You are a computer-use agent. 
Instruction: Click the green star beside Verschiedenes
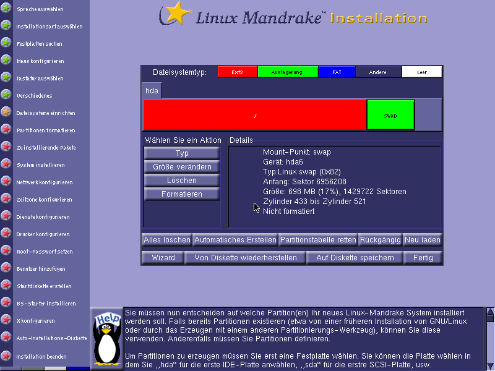click(x=6, y=95)
